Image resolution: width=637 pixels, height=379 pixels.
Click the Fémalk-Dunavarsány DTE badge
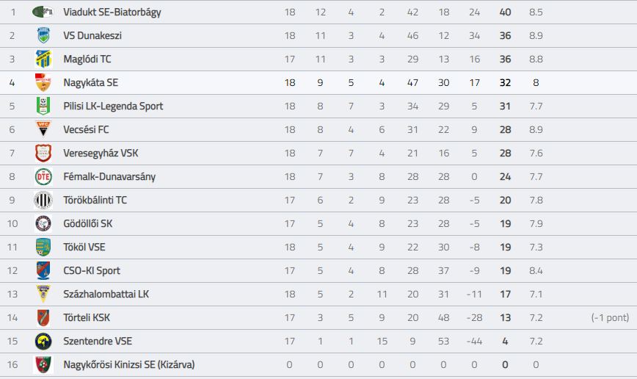pyautogui.click(x=43, y=176)
